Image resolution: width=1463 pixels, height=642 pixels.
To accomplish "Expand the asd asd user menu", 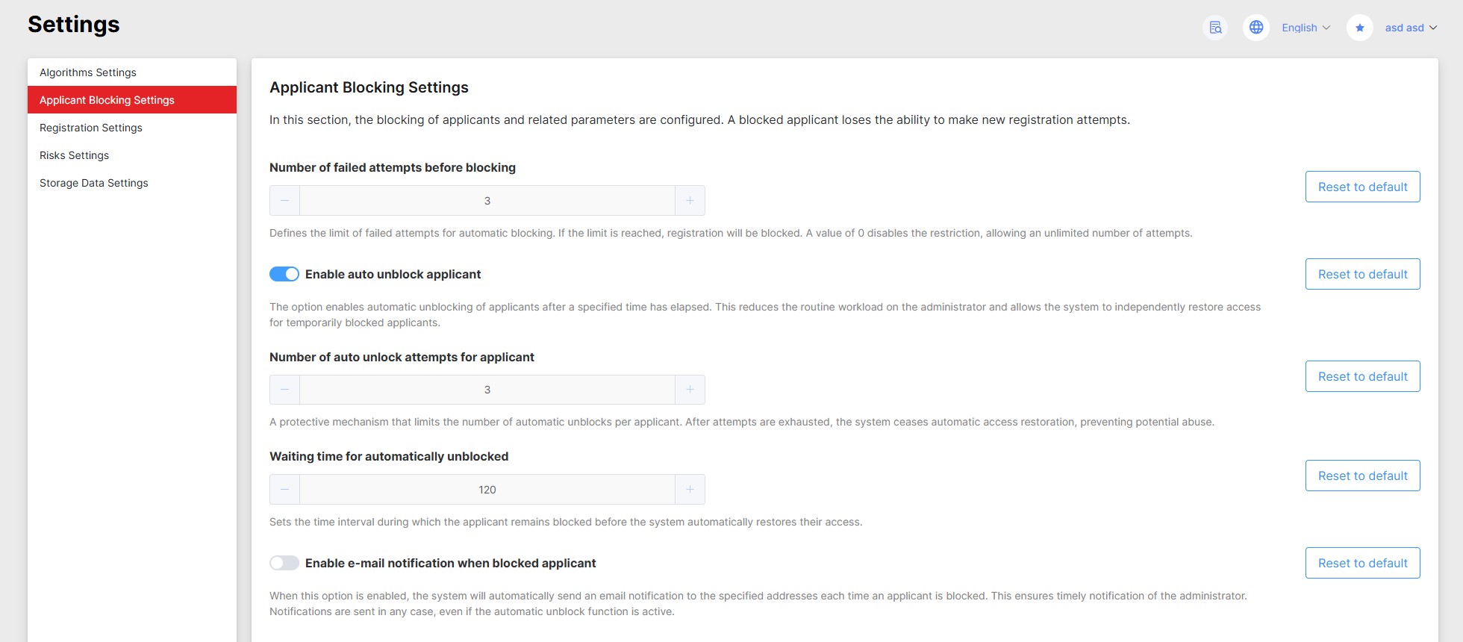I will point(1410,28).
